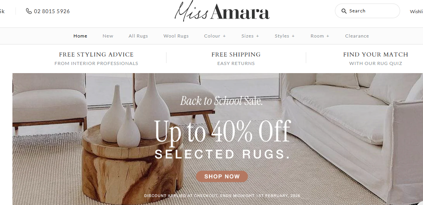Call the 02 8015 5926 phone link
The width and height of the screenshot is (423, 205).
52,11
